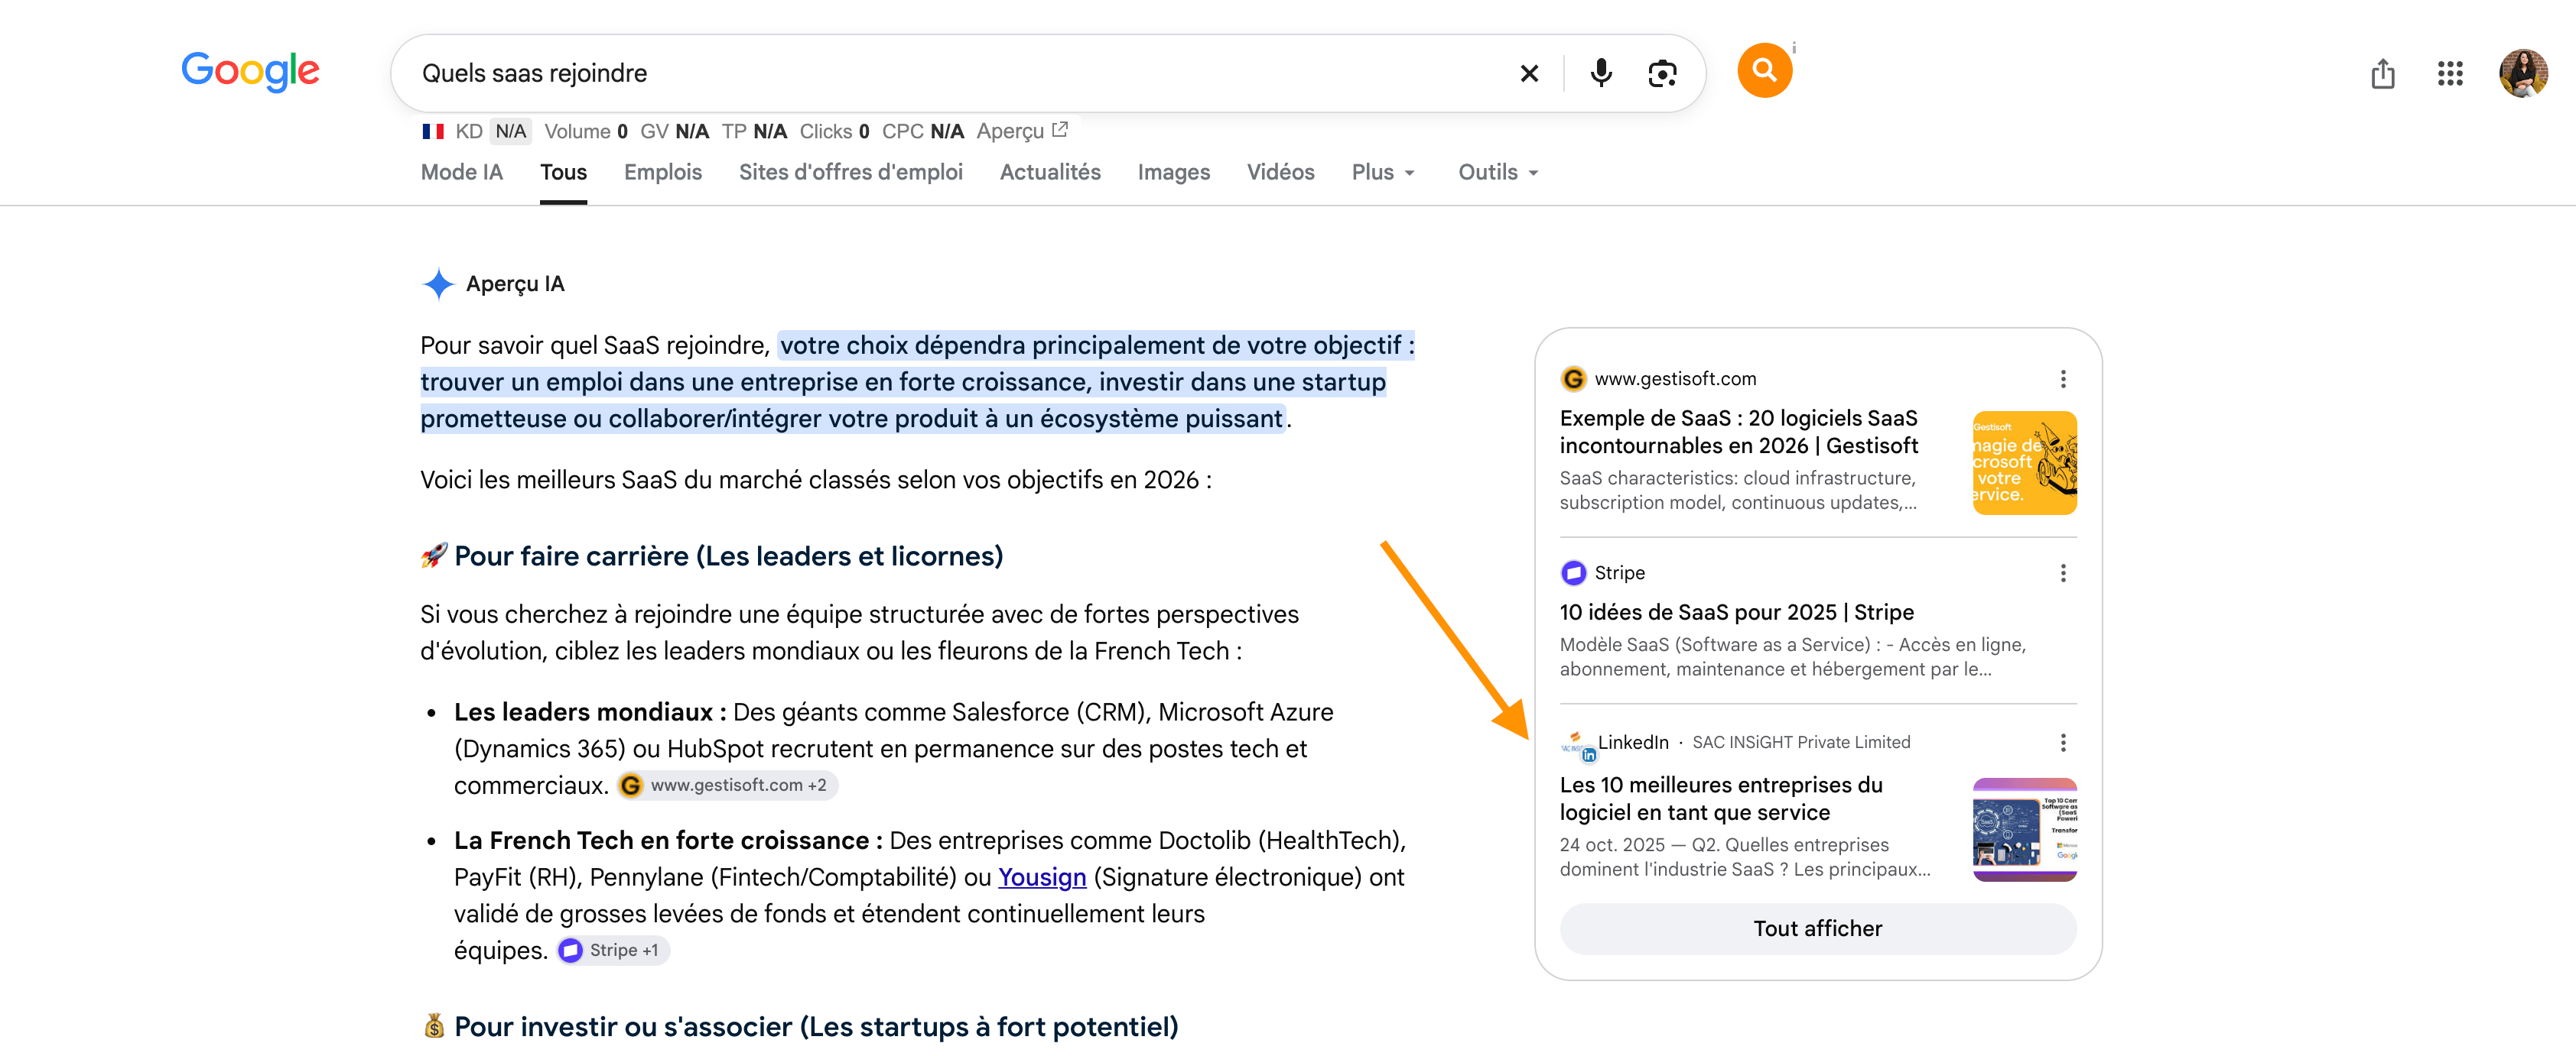This screenshot has width=2576, height=1056.
Task: Select the Tous tab
Action: [x=563, y=172]
